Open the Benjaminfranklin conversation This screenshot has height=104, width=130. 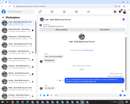17,30
